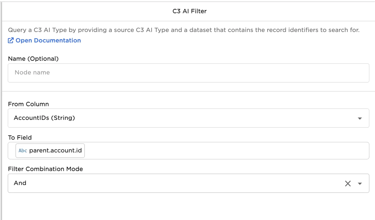Select the parent.account.id field tag
The width and height of the screenshot is (375, 220).
click(49, 150)
